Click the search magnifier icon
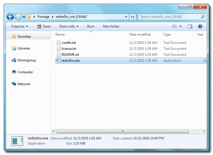Screen dimensions: 213x155 click(x=203, y=17)
